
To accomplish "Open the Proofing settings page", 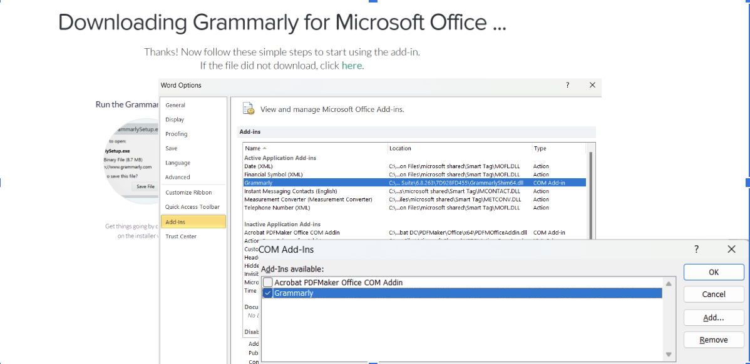I will pyautogui.click(x=177, y=133).
